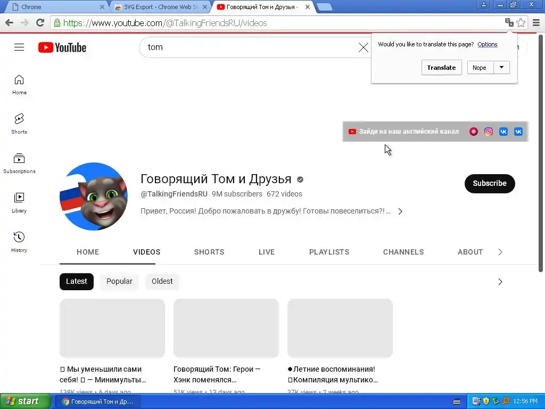Click the Windows start button
The height and width of the screenshot is (409, 545).
tap(26, 402)
